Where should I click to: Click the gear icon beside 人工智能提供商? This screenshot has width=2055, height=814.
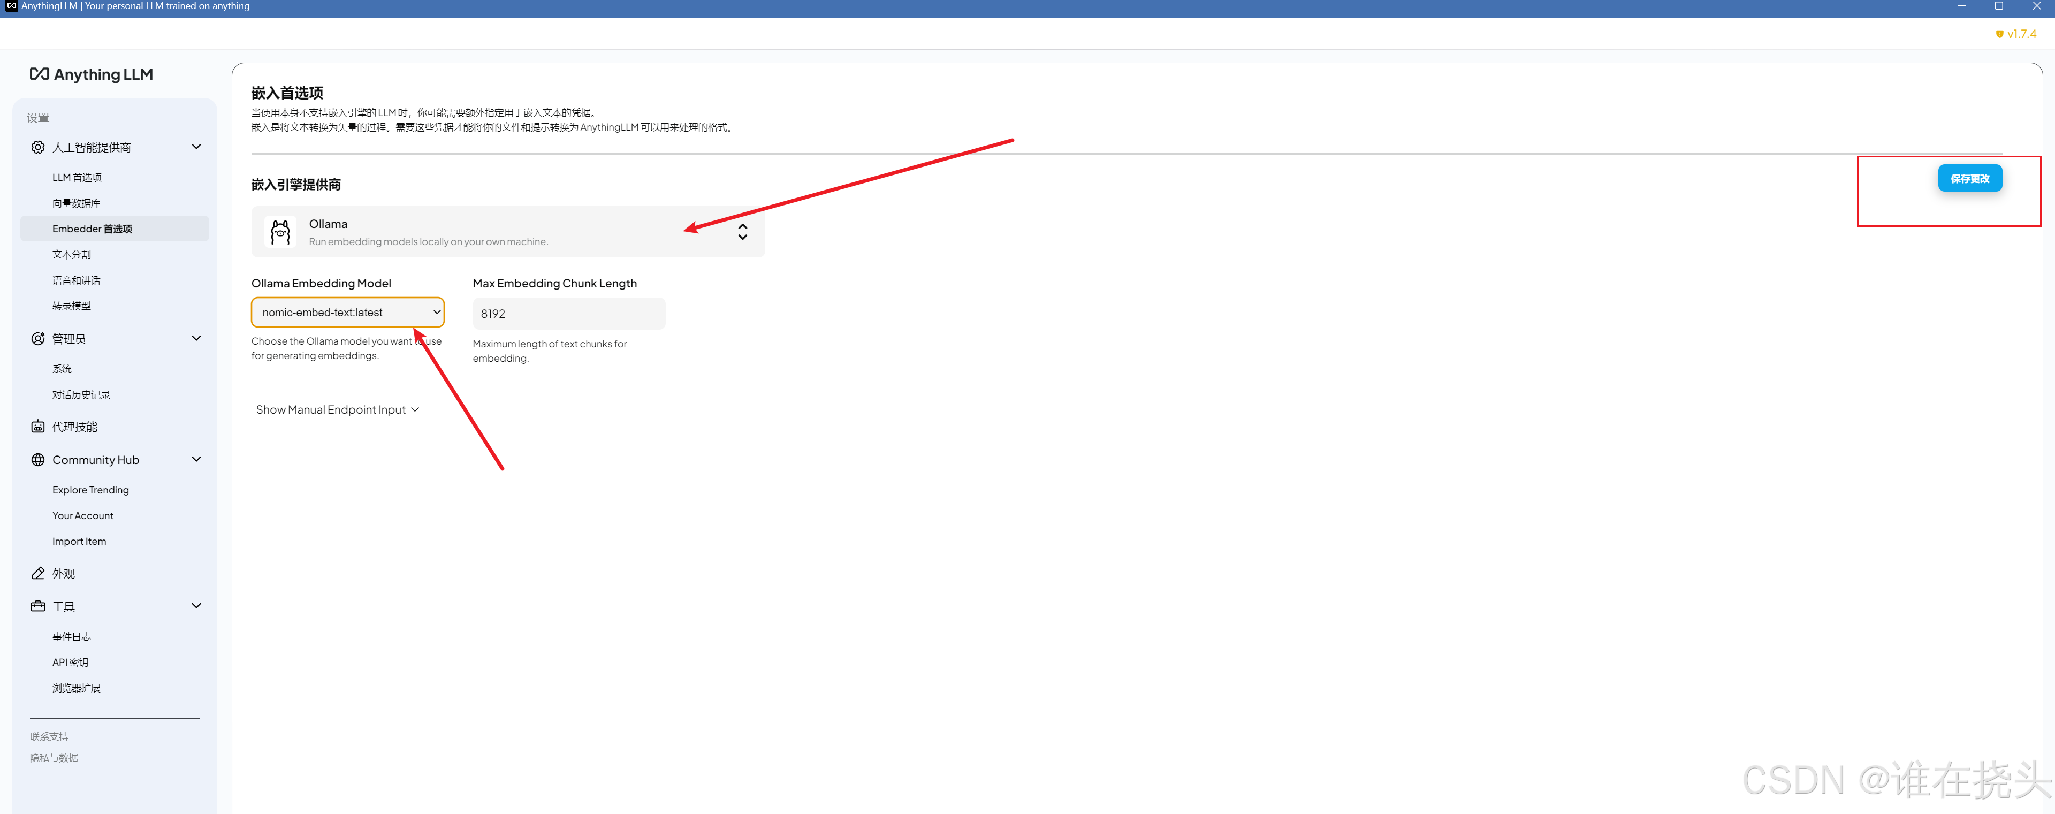click(x=37, y=147)
